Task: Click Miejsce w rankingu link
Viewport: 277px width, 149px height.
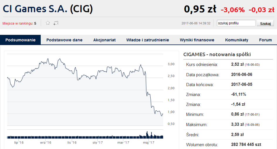Action: point(19,23)
